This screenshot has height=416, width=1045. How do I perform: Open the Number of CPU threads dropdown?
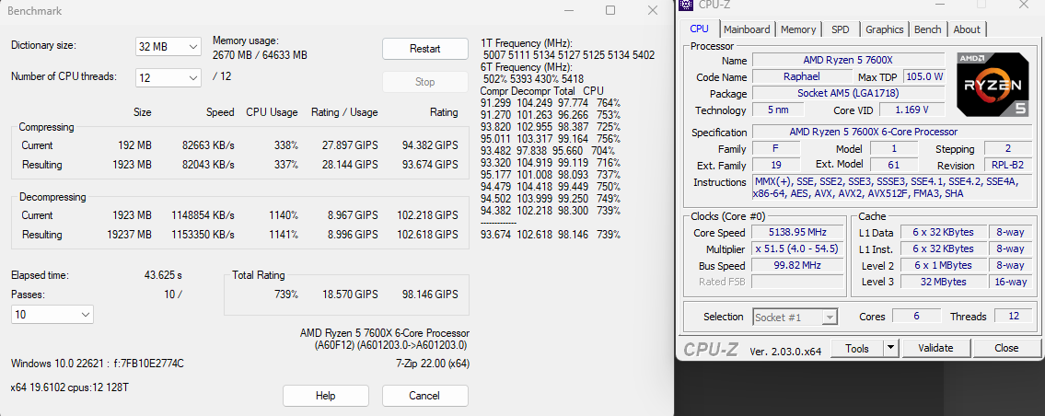click(168, 77)
